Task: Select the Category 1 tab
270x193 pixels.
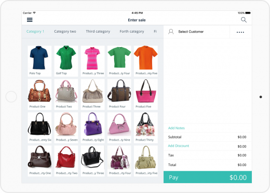Action: pyautogui.click(x=35, y=32)
